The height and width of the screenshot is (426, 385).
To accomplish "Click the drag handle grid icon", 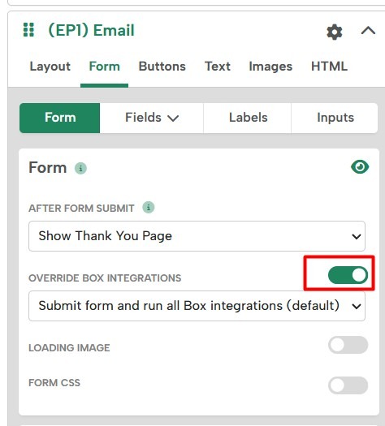I will [x=28, y=30].
